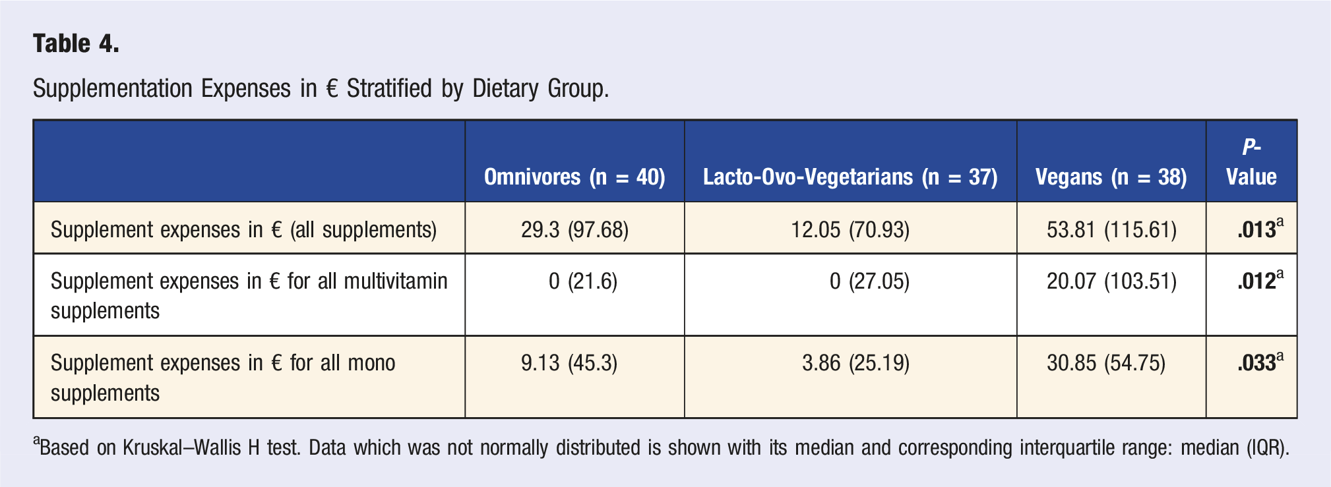Select the caption about Supplementation Expenses
Viewport: 1331px width, 487px height.
pos(321,88)
